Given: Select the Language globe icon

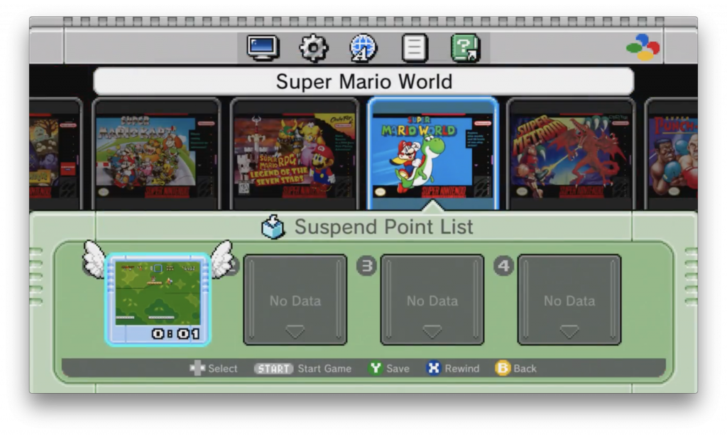Looking at the screenshot, I should 363,48.
